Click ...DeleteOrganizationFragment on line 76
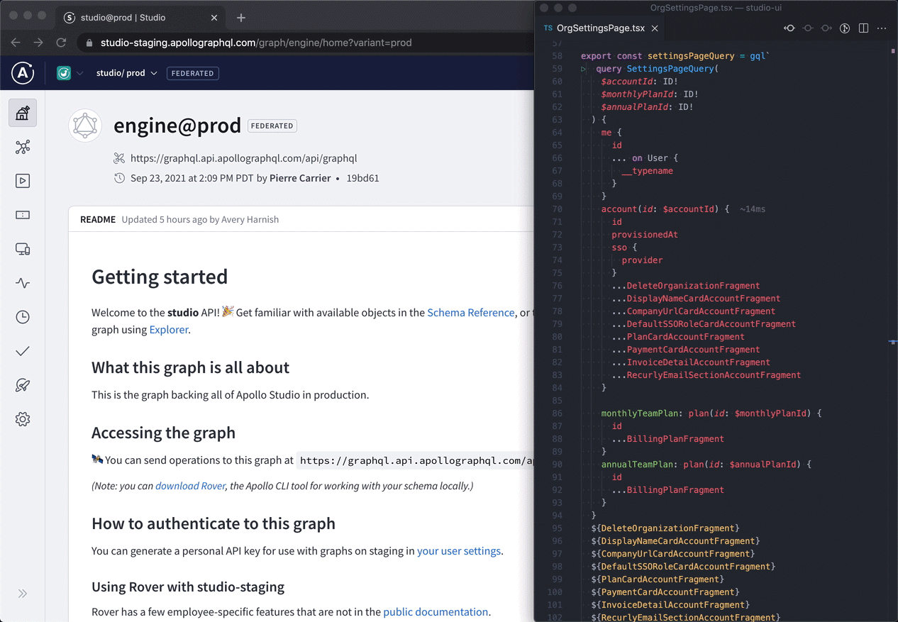This screenshot has width=898, height=622. pyautogui.click(x=685, y=286)
